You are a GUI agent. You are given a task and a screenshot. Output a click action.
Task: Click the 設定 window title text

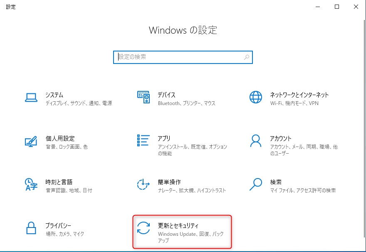pyautogui.click(x=11, y=7)
